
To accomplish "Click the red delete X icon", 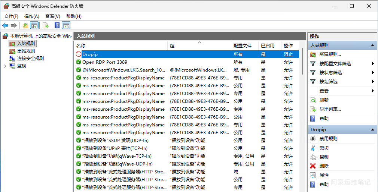I will [313, 166].
